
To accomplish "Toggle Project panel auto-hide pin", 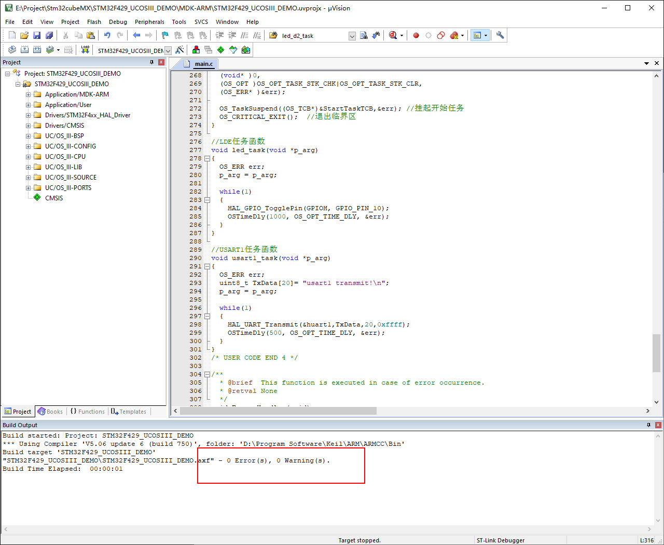I will [151, 62].
